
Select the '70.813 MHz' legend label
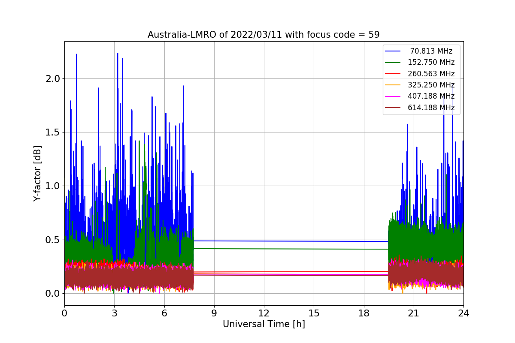[x=431, y=51]
